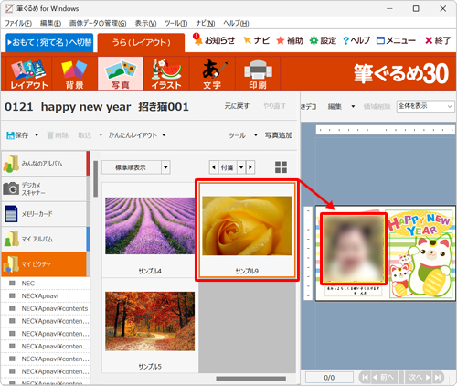Open the レイアウト tool icon
457x386 pixels.
coord(29,73)
